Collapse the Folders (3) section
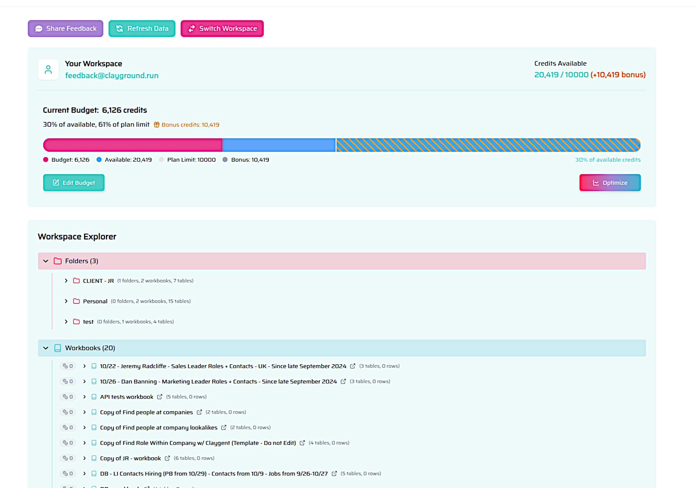 [x=46, y=261]
